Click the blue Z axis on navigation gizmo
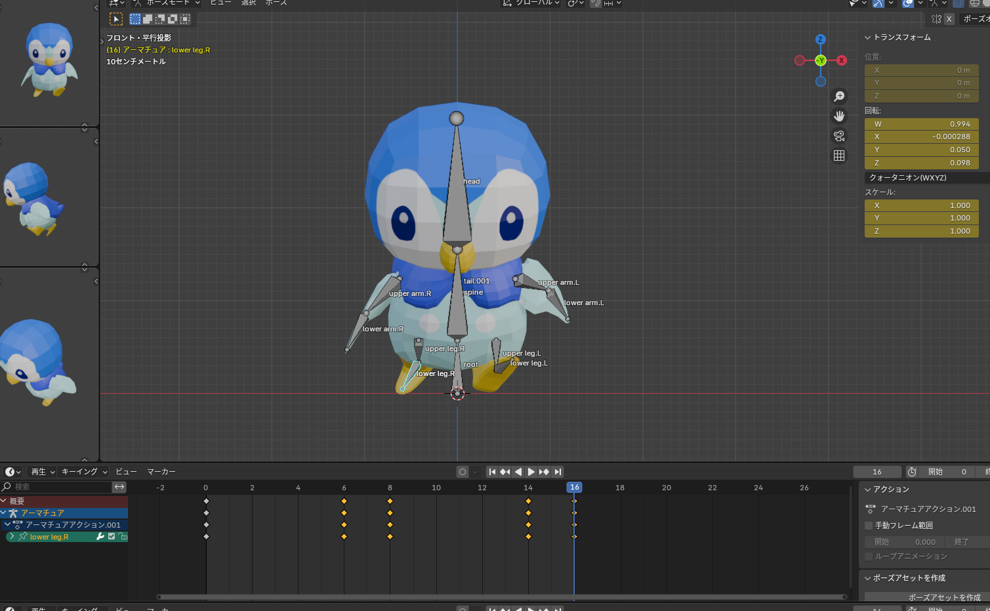The image size is (990, 611). tap(820, 39)
